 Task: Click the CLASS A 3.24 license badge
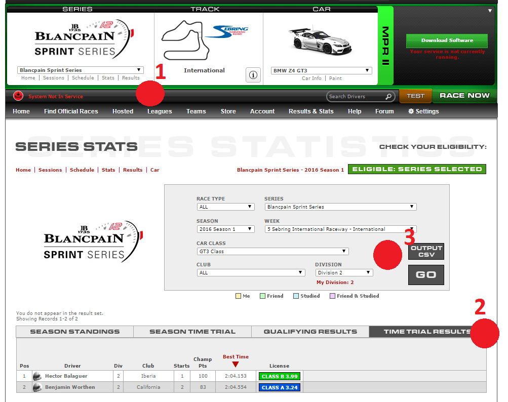[x=280, y=387]
